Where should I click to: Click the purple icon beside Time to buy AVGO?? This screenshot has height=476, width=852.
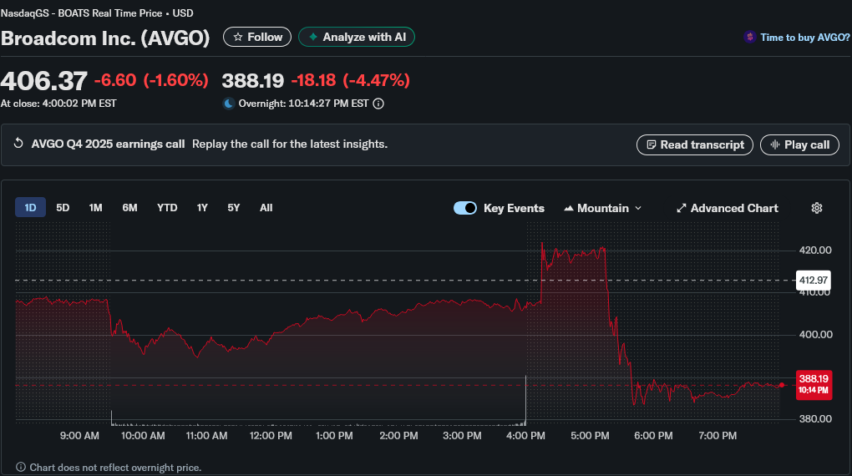750,37
